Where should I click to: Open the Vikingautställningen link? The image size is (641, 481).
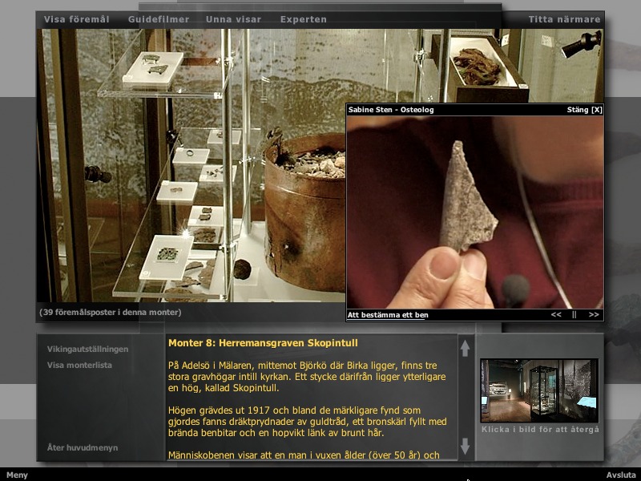point(87,350)
